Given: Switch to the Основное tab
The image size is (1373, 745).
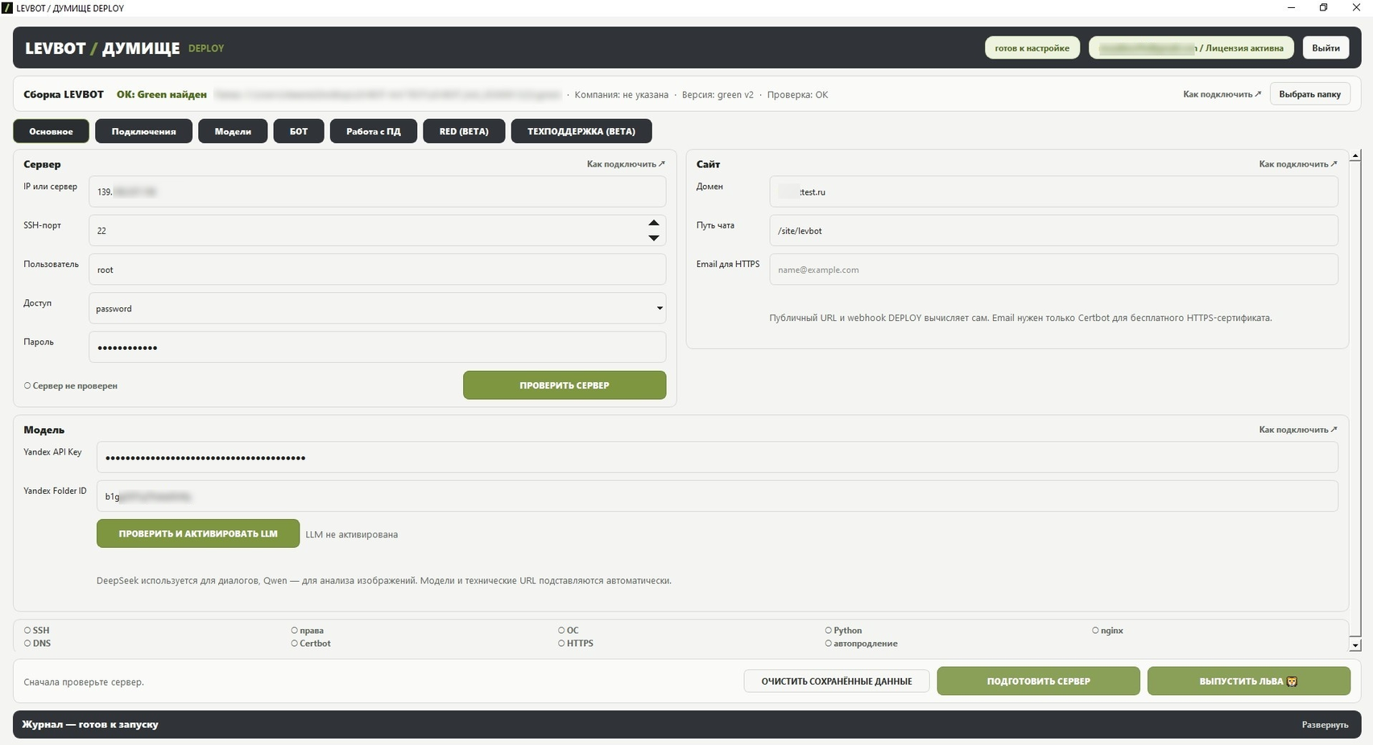Looking at the screenshot, I should click(x=51, y=131).
